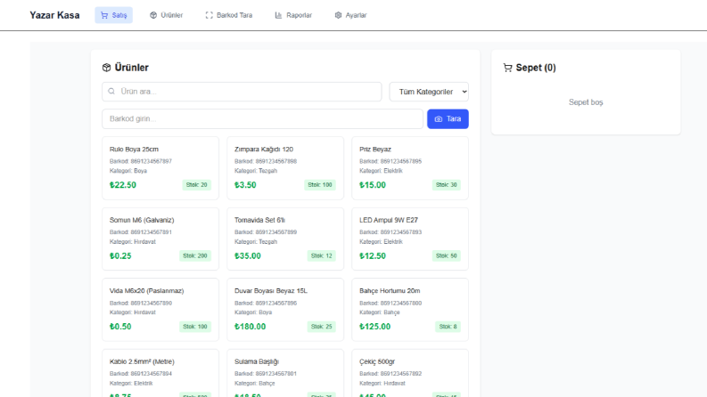Image resolution: width=707 pixels, height=397 pixels.
Task: Click Kategori: Boya on Rulo Boya card
Action: (128, 171)
